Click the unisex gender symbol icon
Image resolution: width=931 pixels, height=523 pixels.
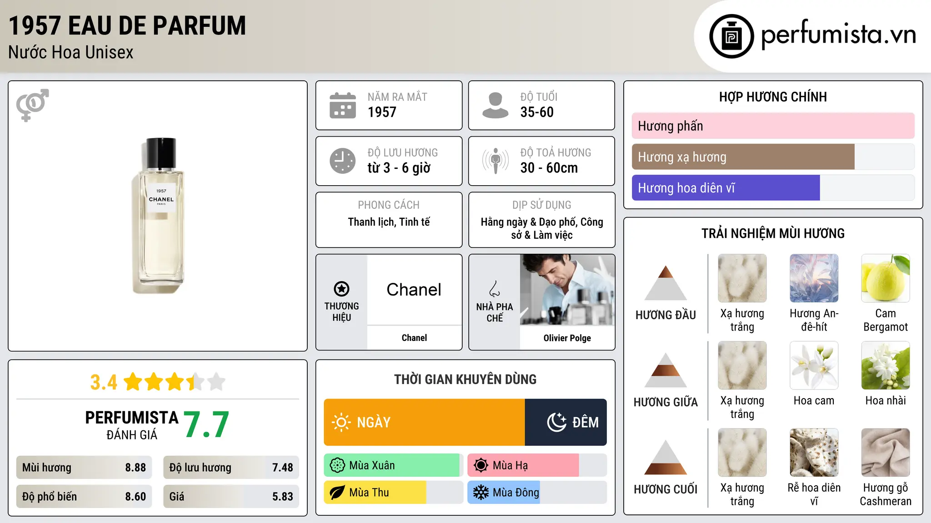32,105
